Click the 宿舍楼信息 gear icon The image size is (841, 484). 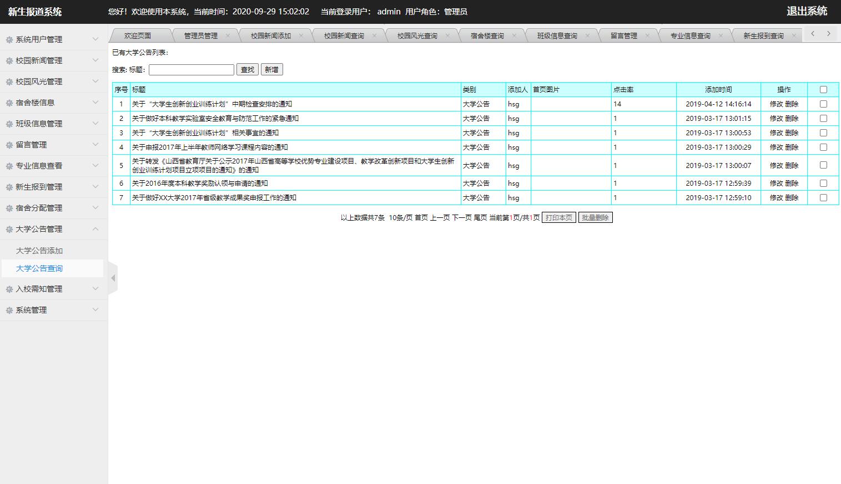(x=8, y=103)
